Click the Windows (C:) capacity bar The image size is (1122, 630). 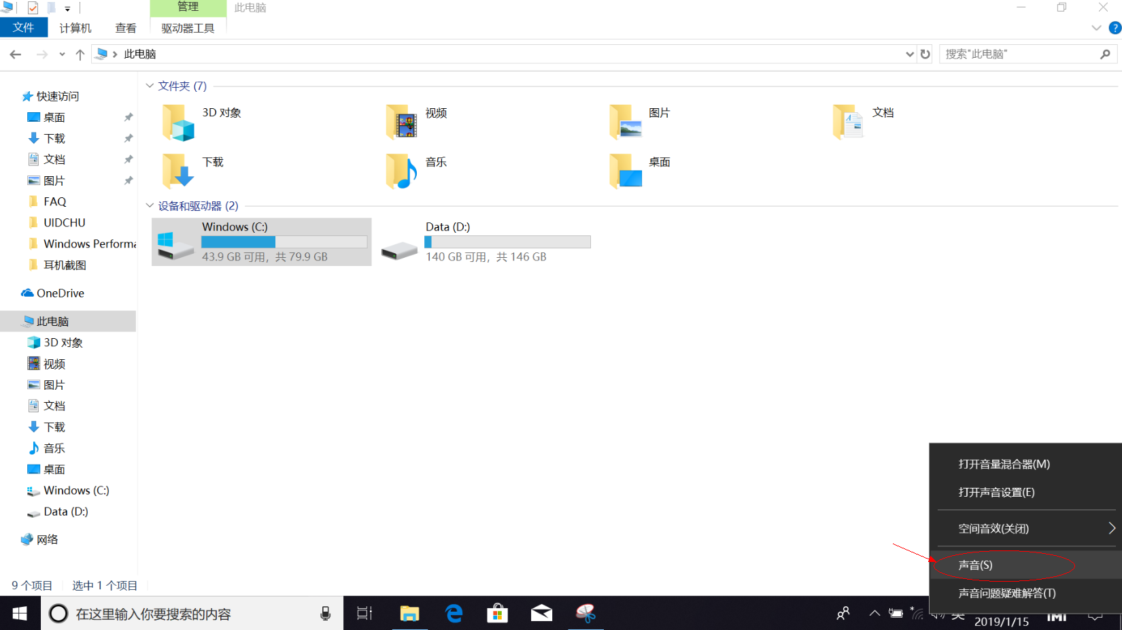pos(284,242)
